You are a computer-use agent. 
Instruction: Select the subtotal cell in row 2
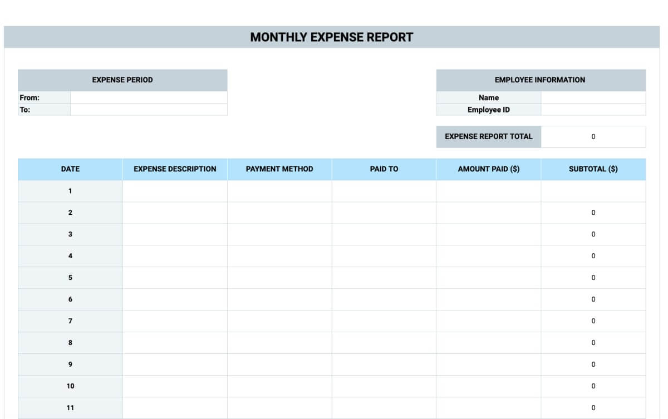point(593,213)
